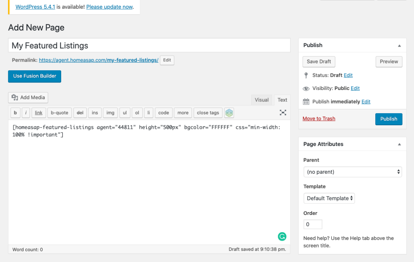Image resolution: width=414 pixels, height=262 pixels.
Task: Click inside the shortcode text editor area
Action: point(149,182)
